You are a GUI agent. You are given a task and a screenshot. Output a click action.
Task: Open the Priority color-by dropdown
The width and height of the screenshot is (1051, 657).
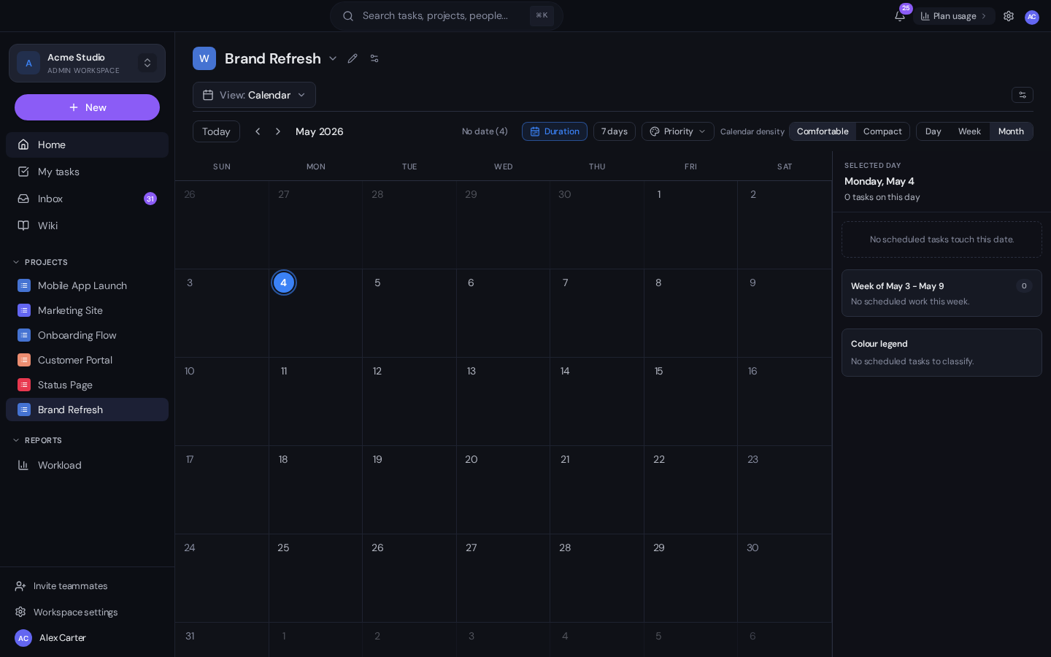[678, 131]
